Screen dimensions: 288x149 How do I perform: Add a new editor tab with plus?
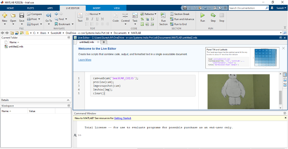coord(104,42)
